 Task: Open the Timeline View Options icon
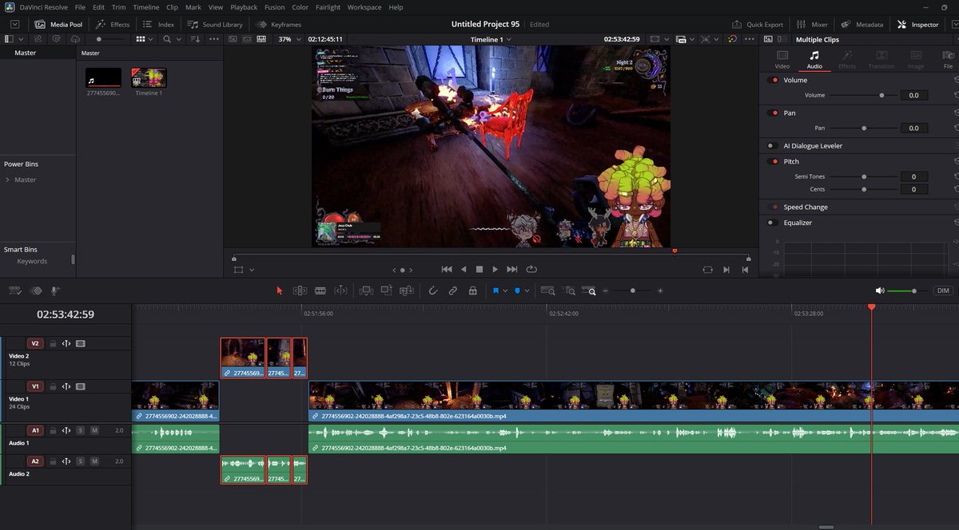click(16, 291)
